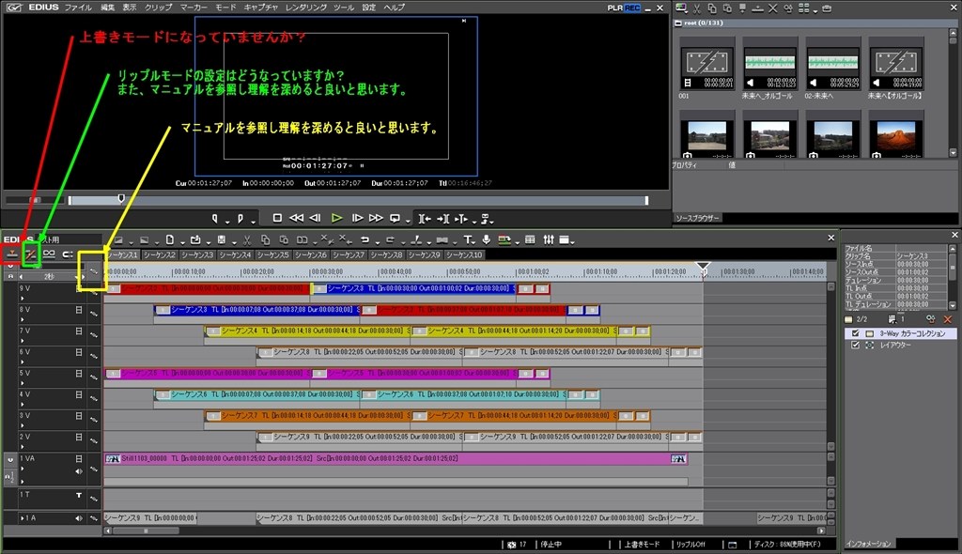
Task: Click the Stop button in the player
Action: 277,218
